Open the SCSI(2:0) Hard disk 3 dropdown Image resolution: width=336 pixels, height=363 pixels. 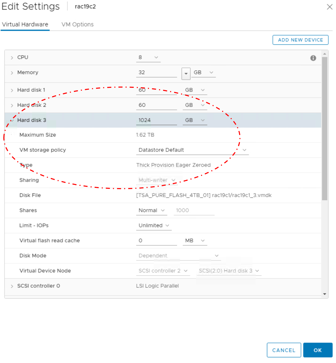pos(229,271)
